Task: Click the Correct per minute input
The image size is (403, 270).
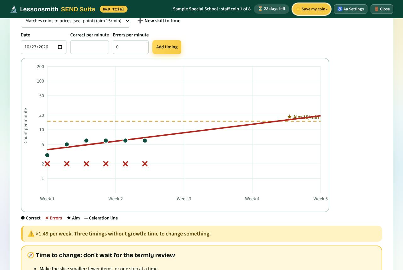Action: pyautogui.click(x=89, y=47)
